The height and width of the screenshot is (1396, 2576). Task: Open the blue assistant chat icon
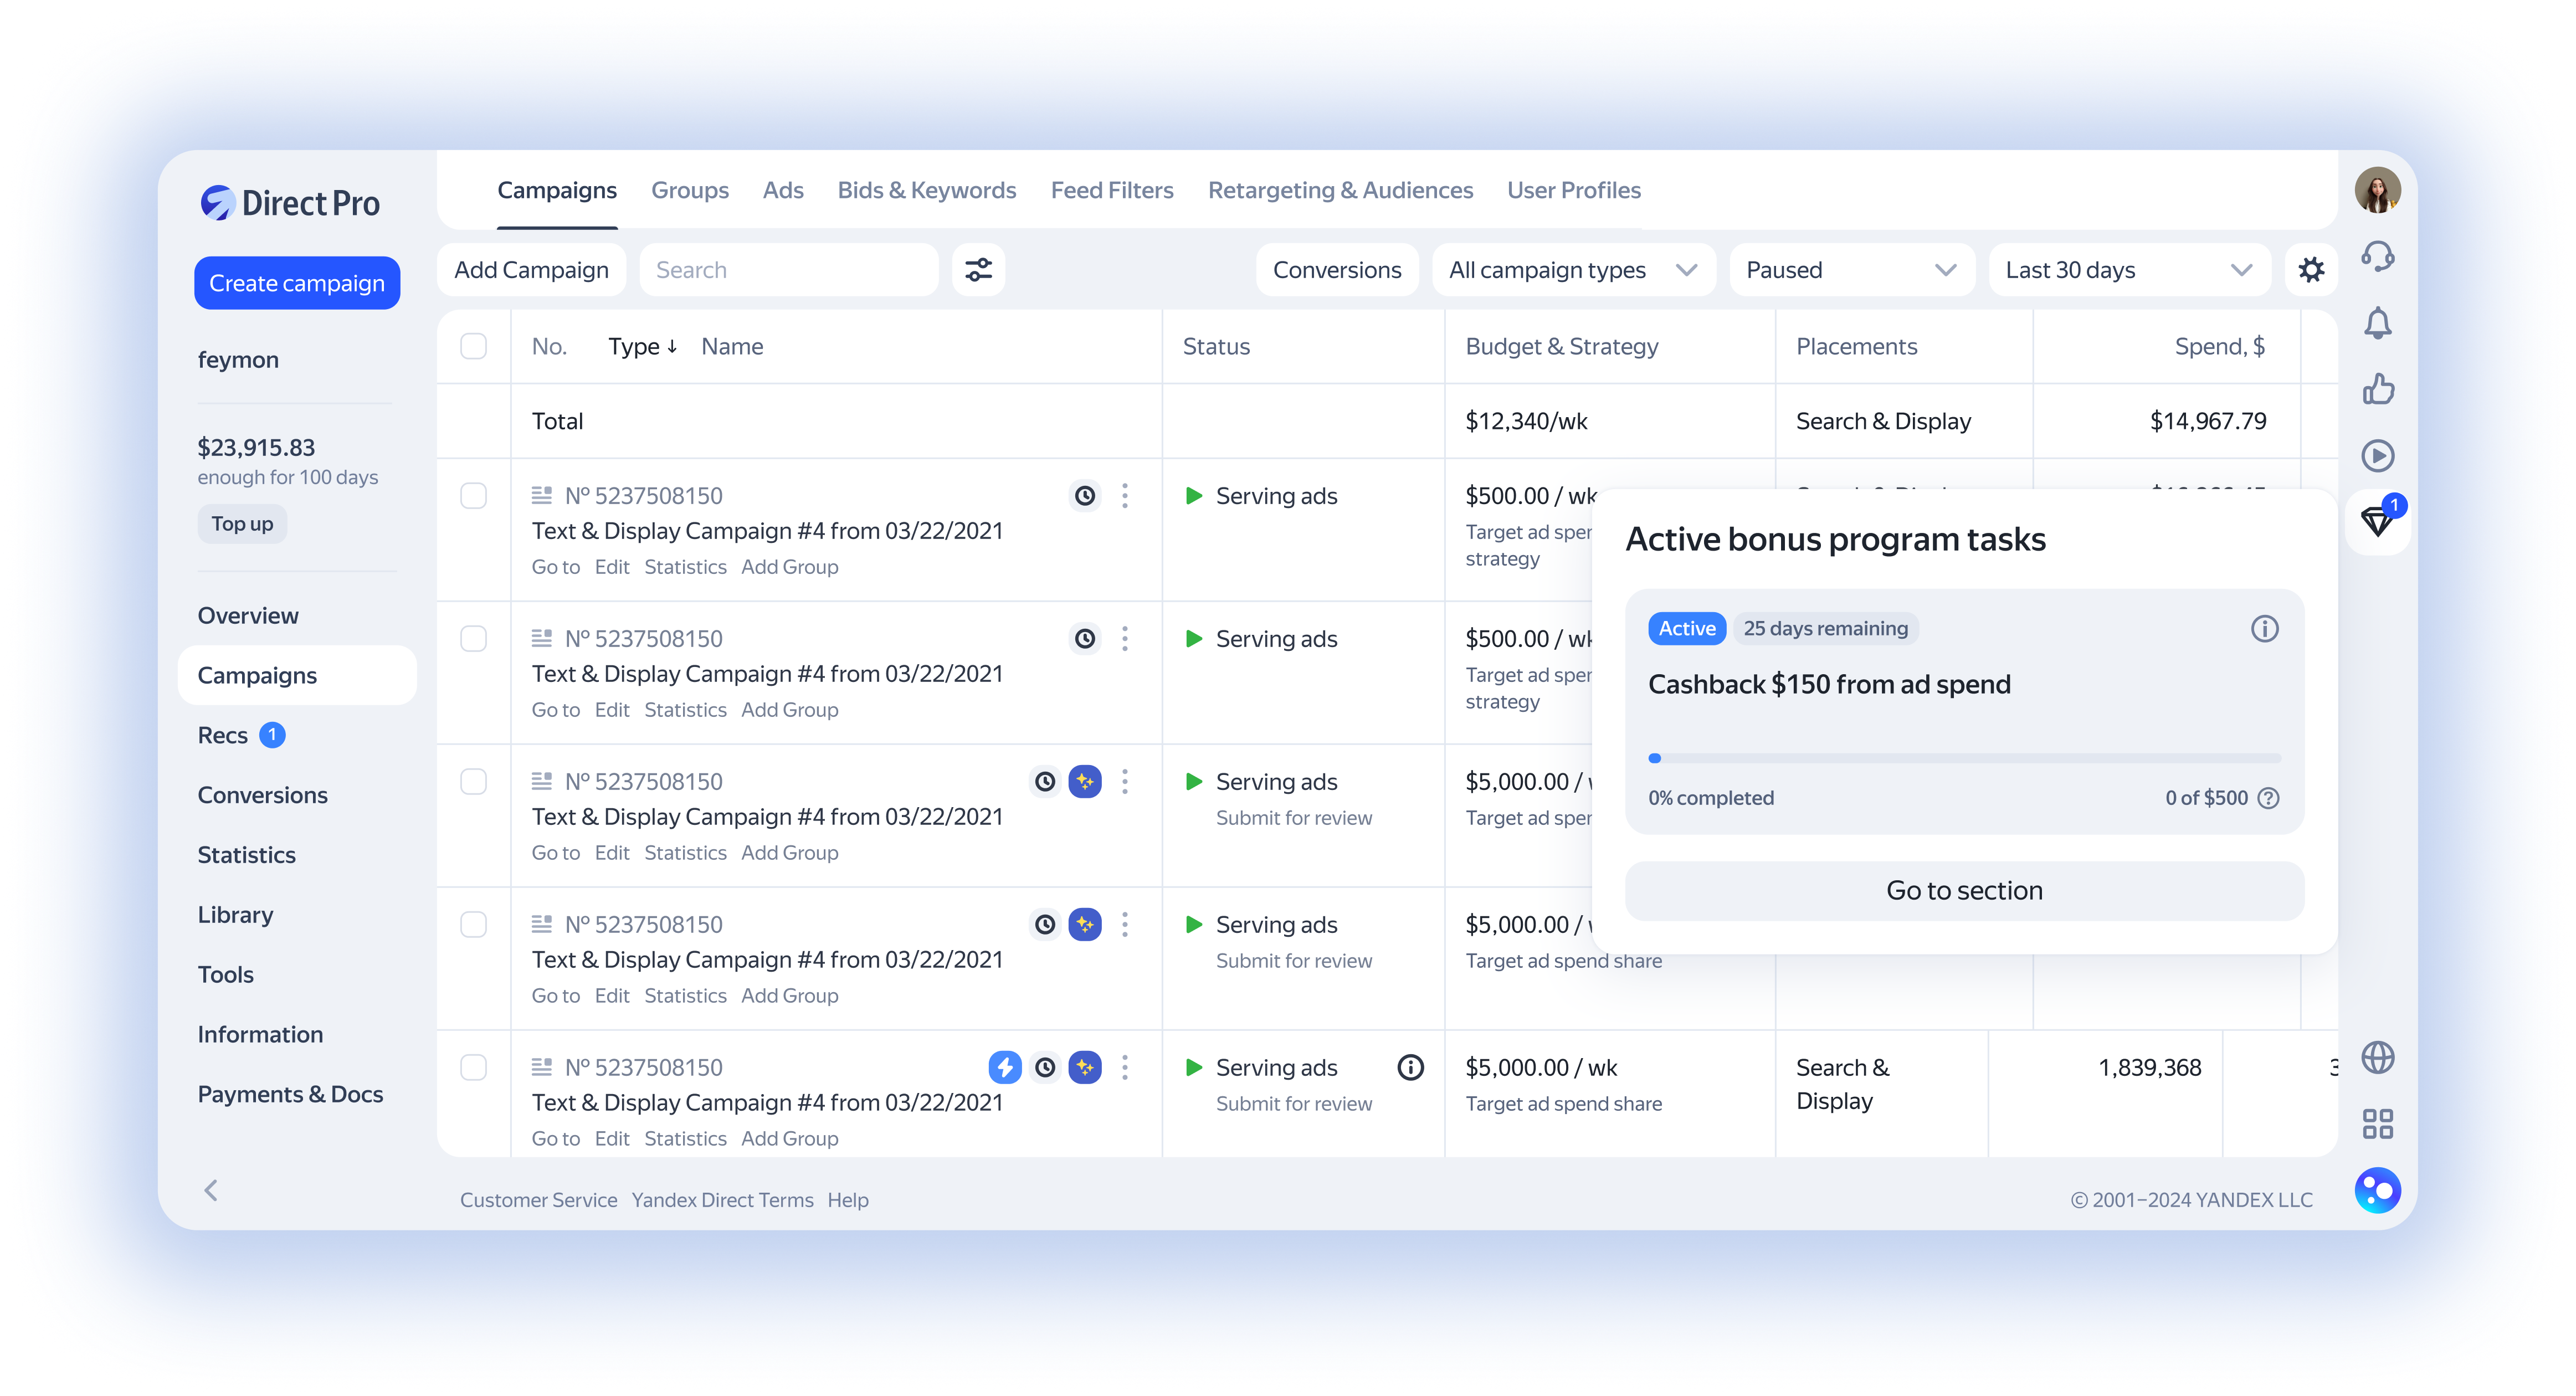pos(2377,1190)
